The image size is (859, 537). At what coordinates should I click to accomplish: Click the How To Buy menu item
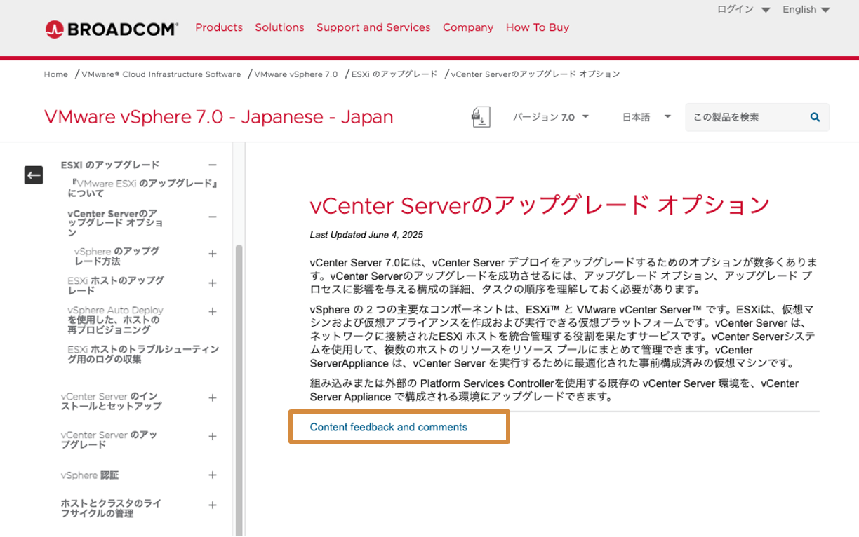(x=537, y=27)
